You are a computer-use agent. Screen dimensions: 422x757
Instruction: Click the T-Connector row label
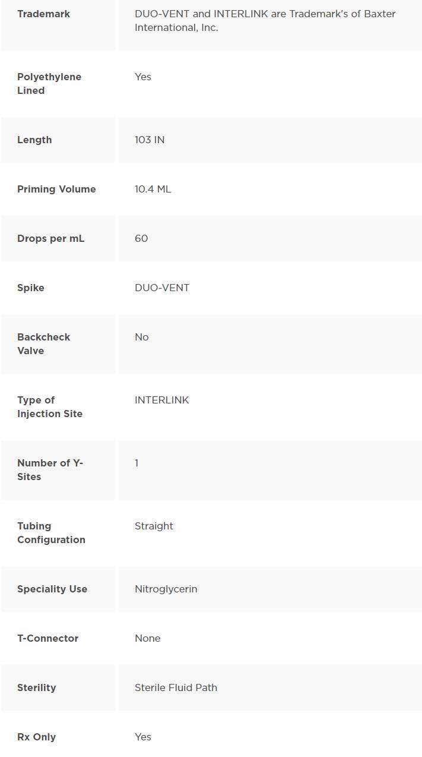(x=47, y=639)
